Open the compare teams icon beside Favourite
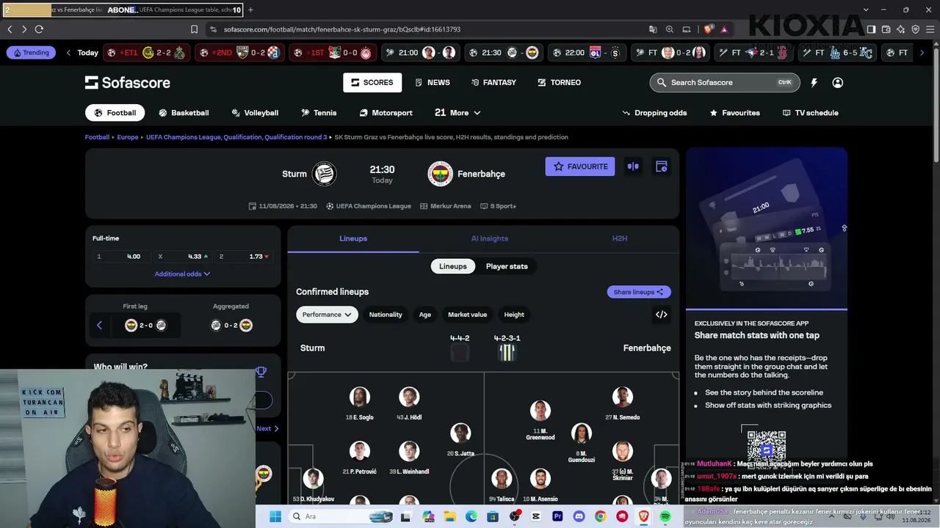This screenshot has width=940, height=528. point(633,166)
